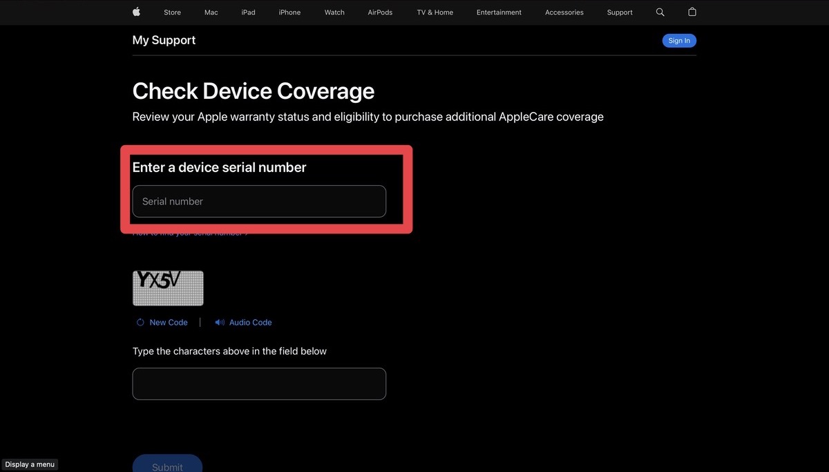Click the YX5V captcha image
Screen dimensions: 829x472
[x=168, y=288]
